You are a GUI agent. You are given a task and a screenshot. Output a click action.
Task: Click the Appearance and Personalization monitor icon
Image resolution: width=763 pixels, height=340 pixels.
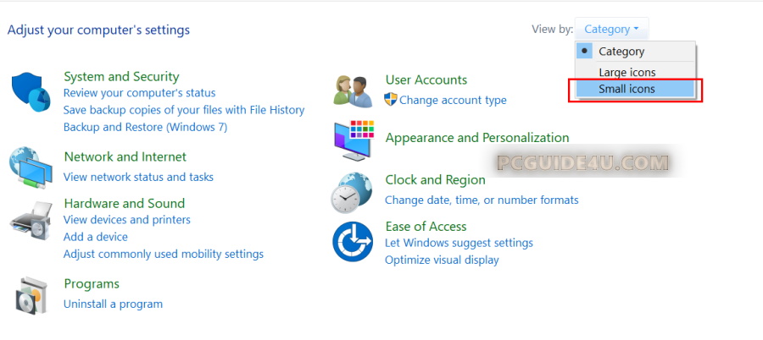click(x=353, y=140)
